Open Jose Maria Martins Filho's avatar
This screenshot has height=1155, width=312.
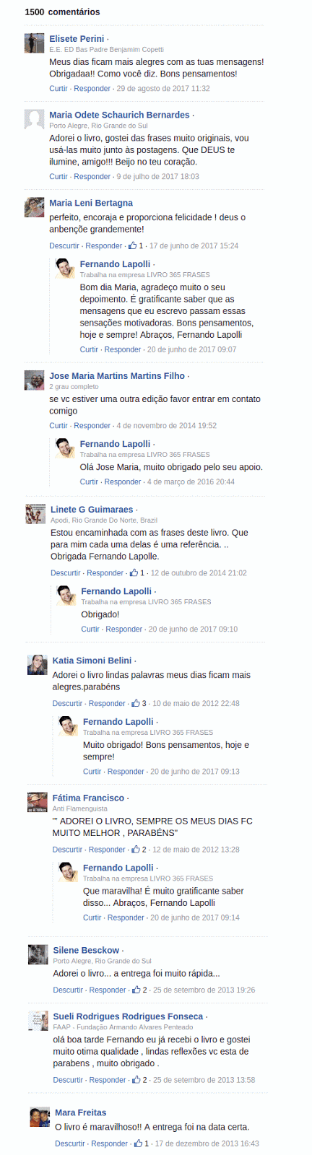[34, 380]
